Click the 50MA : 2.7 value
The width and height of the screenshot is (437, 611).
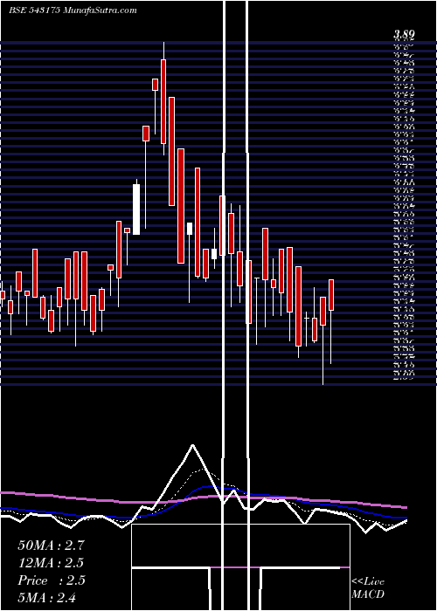click(51, 546)
